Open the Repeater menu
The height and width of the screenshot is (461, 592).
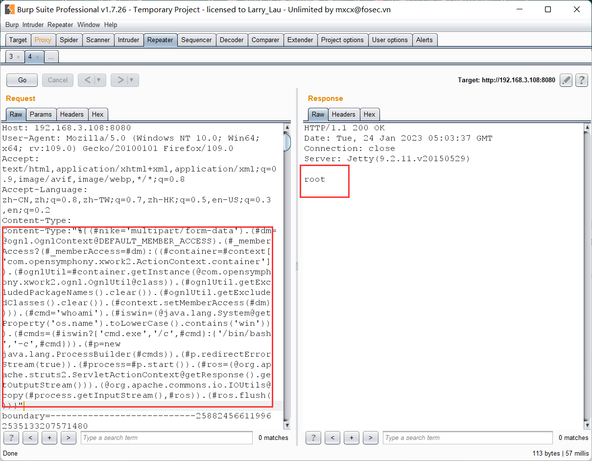(x=60, y=24)
